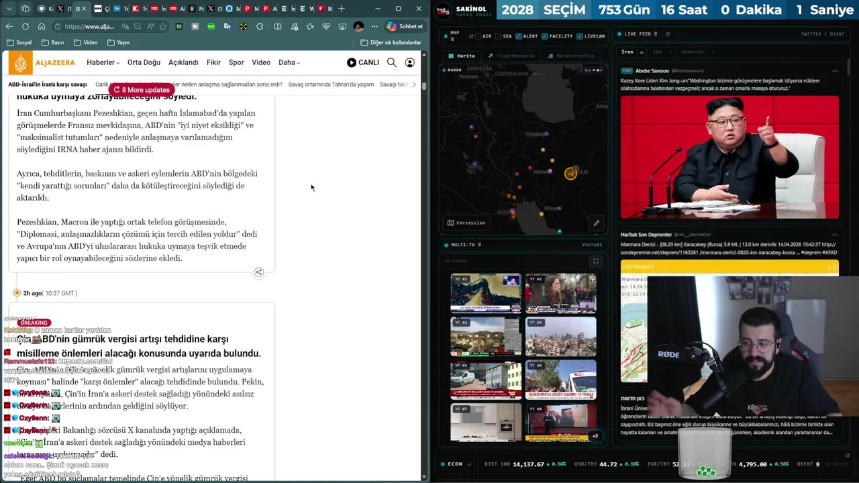The width and height of the screenshot is (859, 483).
Task: Bookmark this page with the star icon
Action: point(162,26)
